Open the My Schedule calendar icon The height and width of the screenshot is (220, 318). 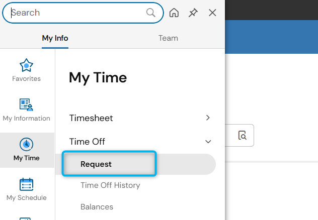click(x=26, y=184)
